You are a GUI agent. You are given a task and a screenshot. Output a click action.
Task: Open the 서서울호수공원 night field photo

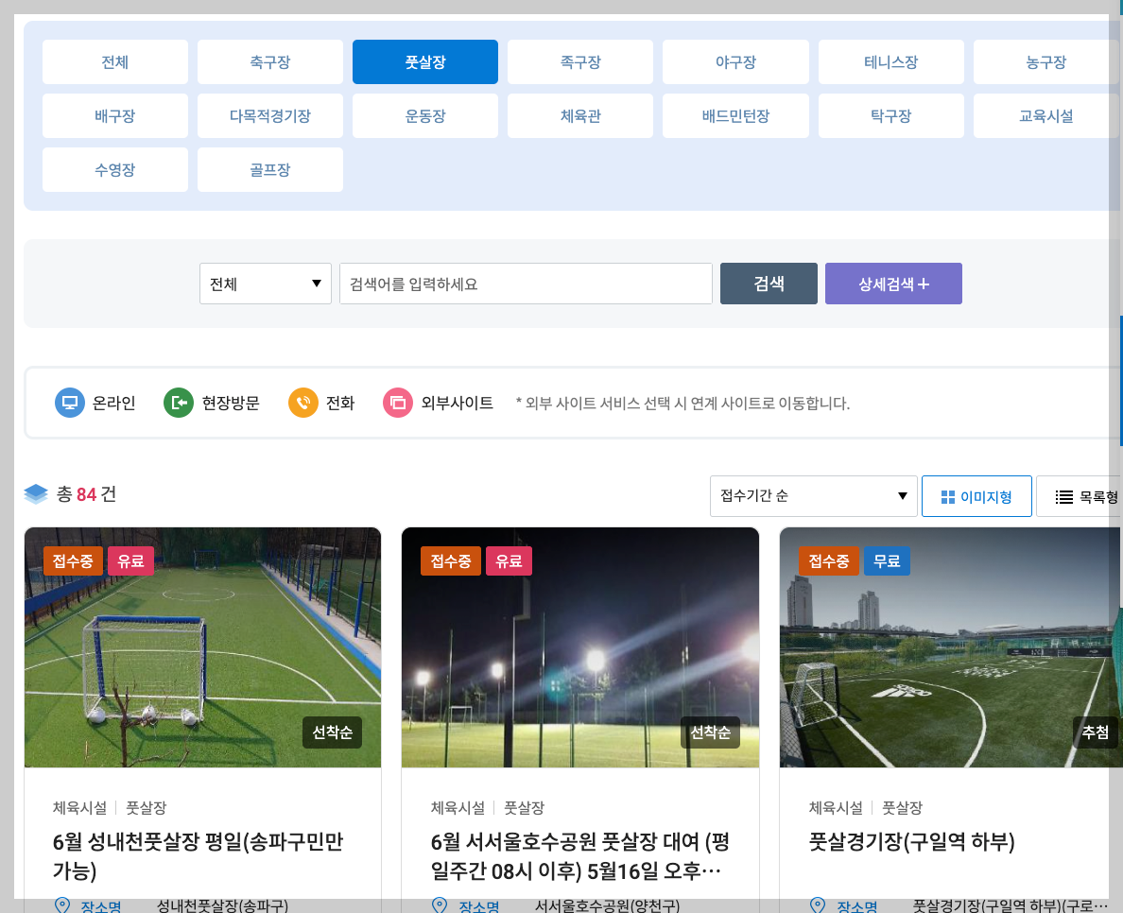pyautogui.click(x=580, y=647)
